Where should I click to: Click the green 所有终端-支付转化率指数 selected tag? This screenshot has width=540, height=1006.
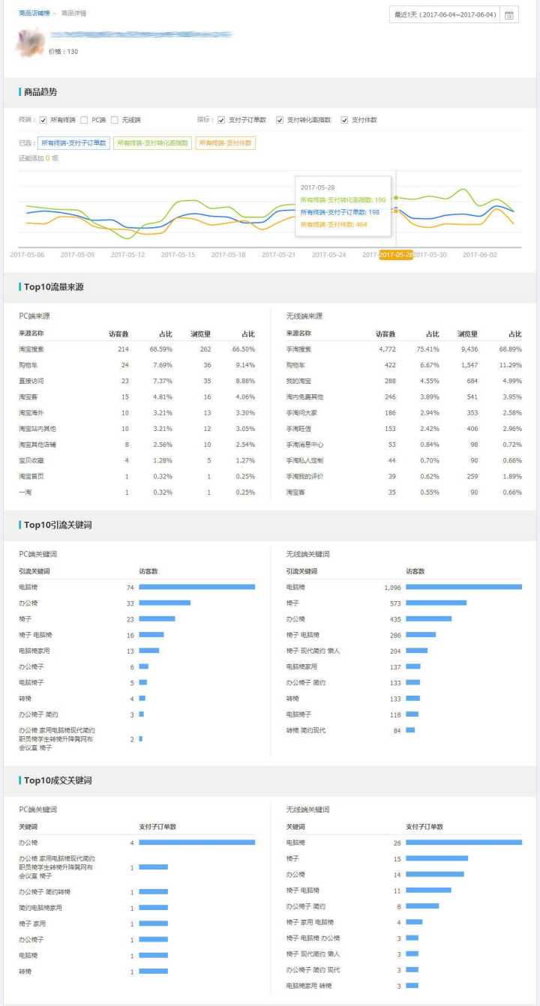[x=153, y=142]
